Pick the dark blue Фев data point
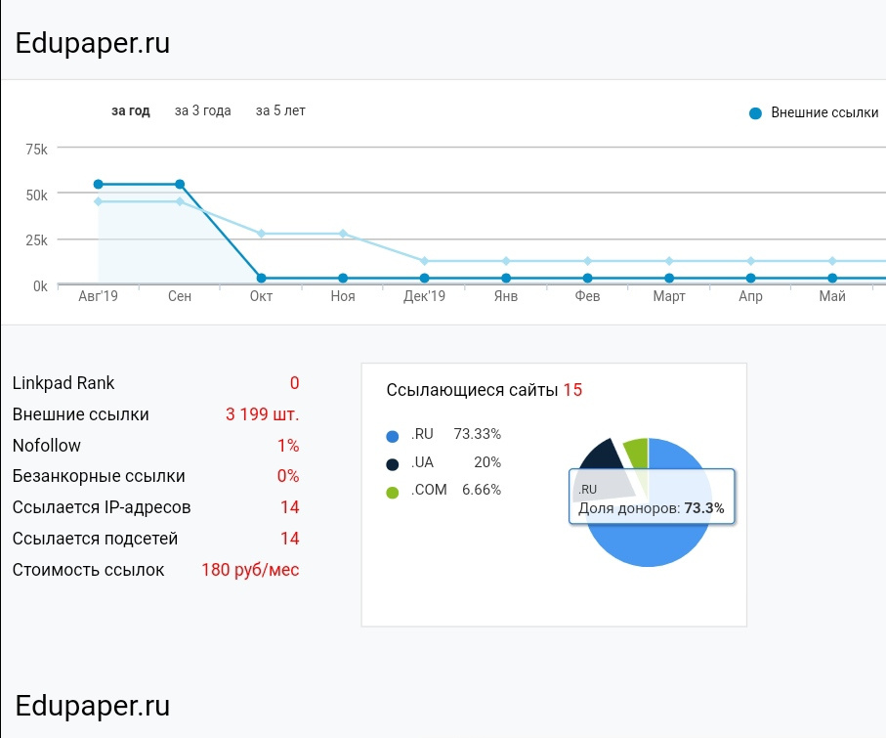The height and width of the screenshot is (738, 886). pyautogui.click(x=588, y=279)
